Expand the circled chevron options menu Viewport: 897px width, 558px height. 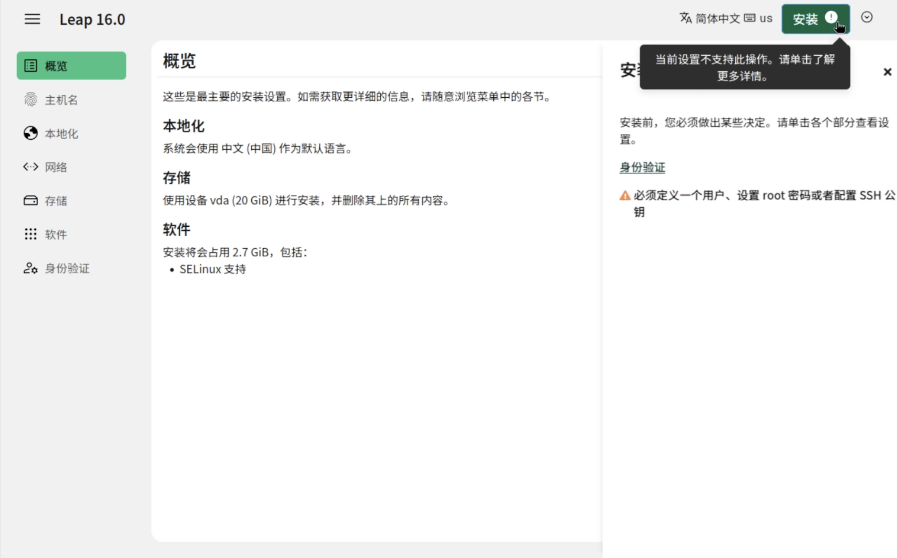click(x=866, y=17)
